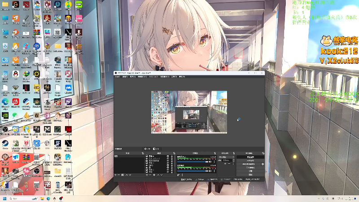Toggle lock on the top source row
Screen dimensions: 359x202
point(172,156)
